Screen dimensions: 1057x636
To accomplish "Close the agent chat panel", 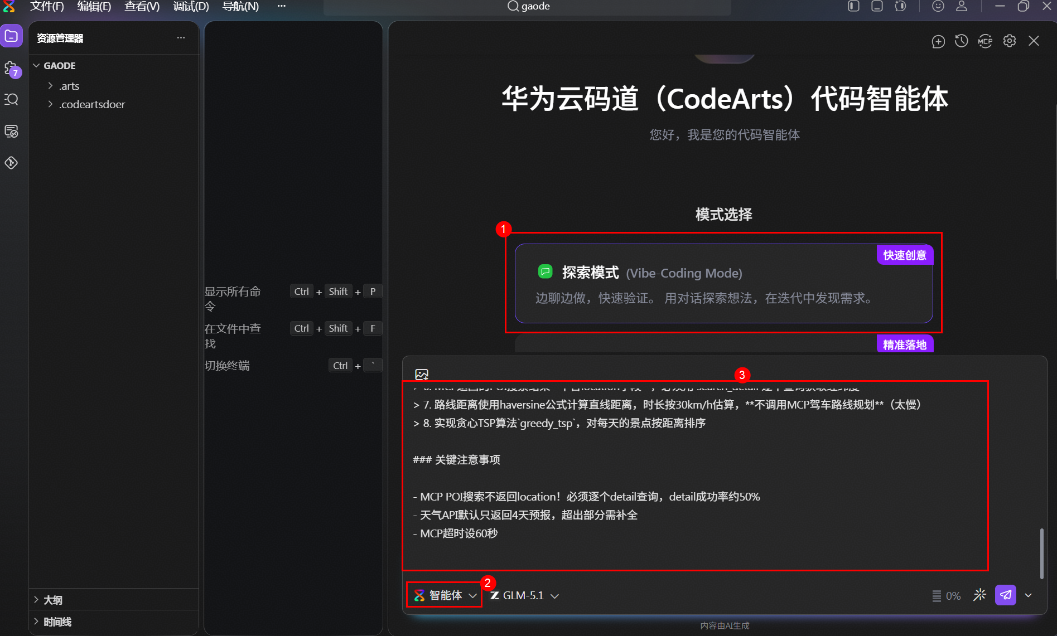I will [x=1034, y=41].
